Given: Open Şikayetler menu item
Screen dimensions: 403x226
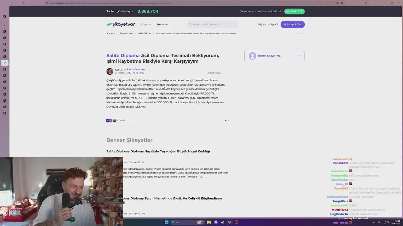Looking at the screenshot, I should 146,24.
